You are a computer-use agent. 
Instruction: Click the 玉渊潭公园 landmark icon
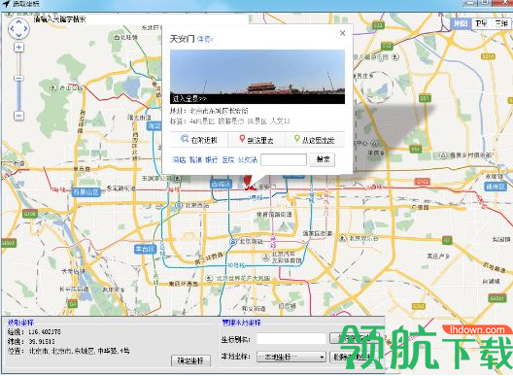178,179
